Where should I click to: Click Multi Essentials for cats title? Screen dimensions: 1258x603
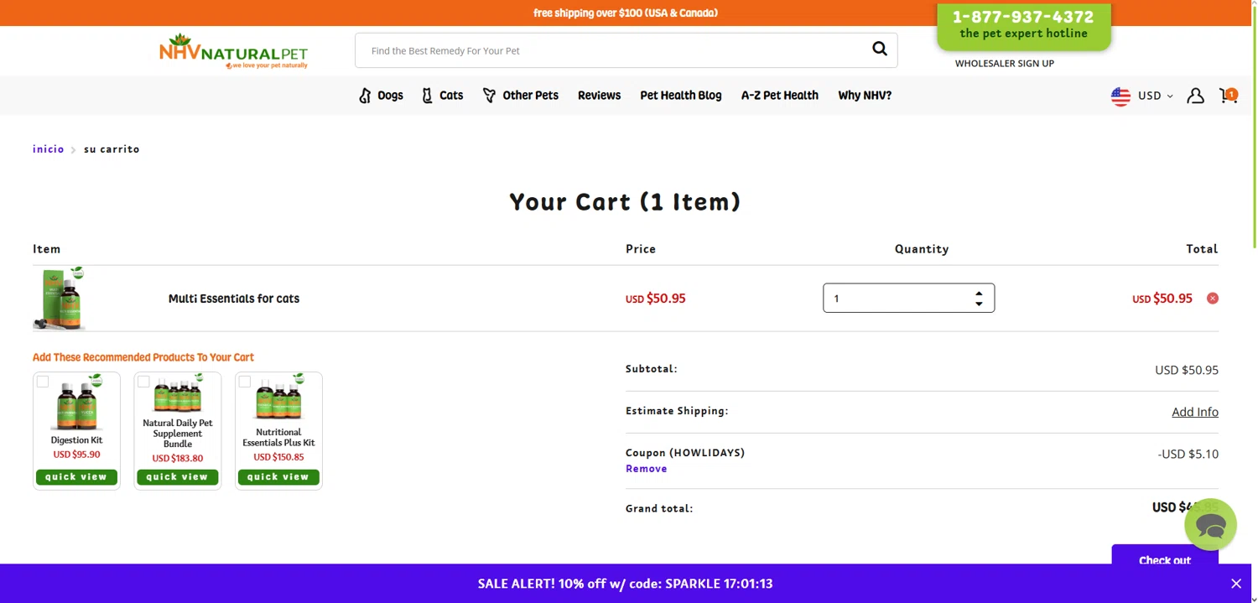pos(234,299)
